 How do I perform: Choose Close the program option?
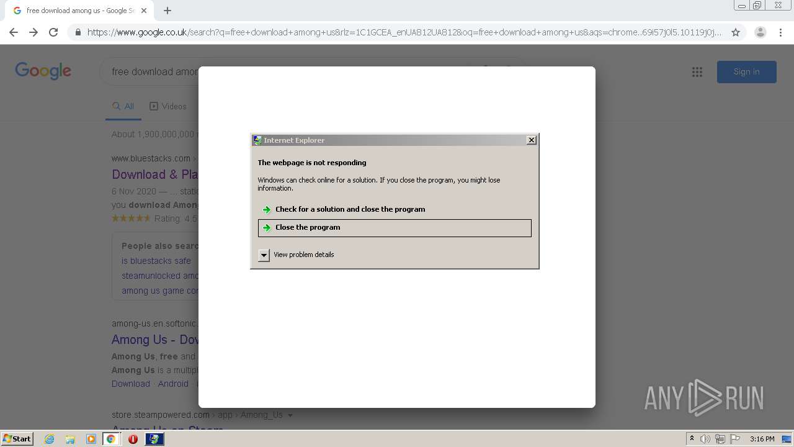[x=395, y=228]
